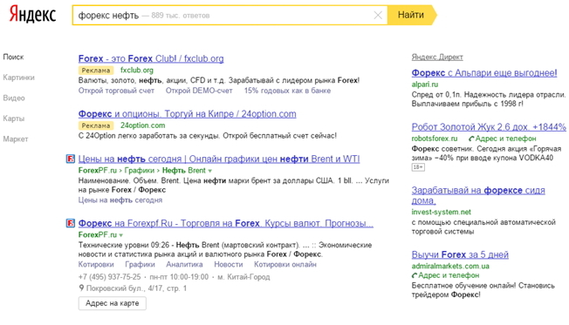Open the Маркет section
Image resolution: width=569 pixels, height=325 pixels.
(x=15, y=139)
